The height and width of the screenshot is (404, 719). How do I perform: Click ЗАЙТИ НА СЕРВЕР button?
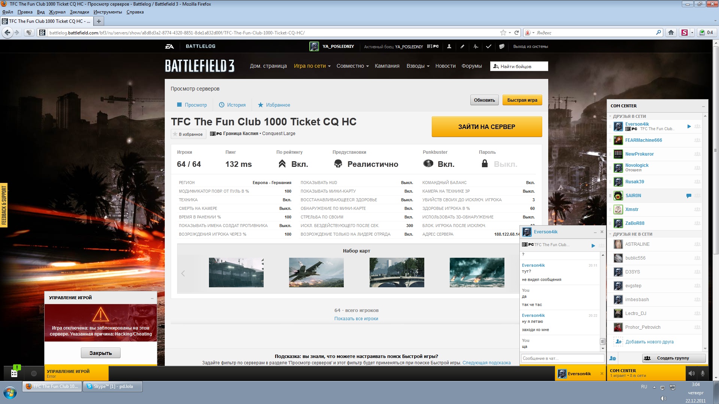(487, 127)
